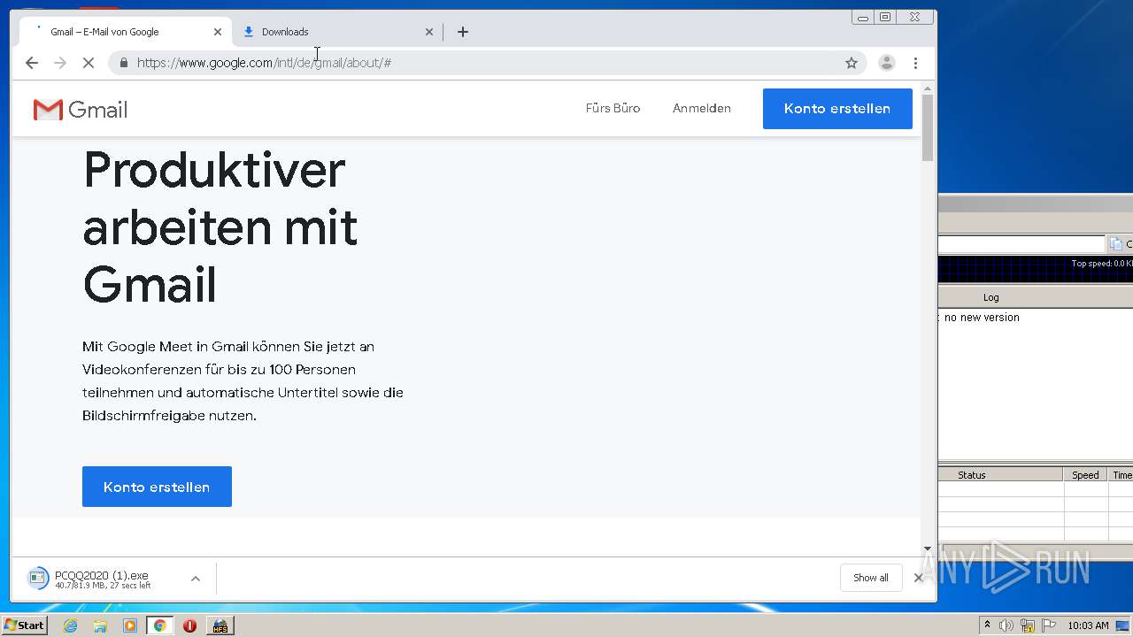The image size is (1133, 637).
Task: Click the network tray icon
Action: tap(1028, 625)
